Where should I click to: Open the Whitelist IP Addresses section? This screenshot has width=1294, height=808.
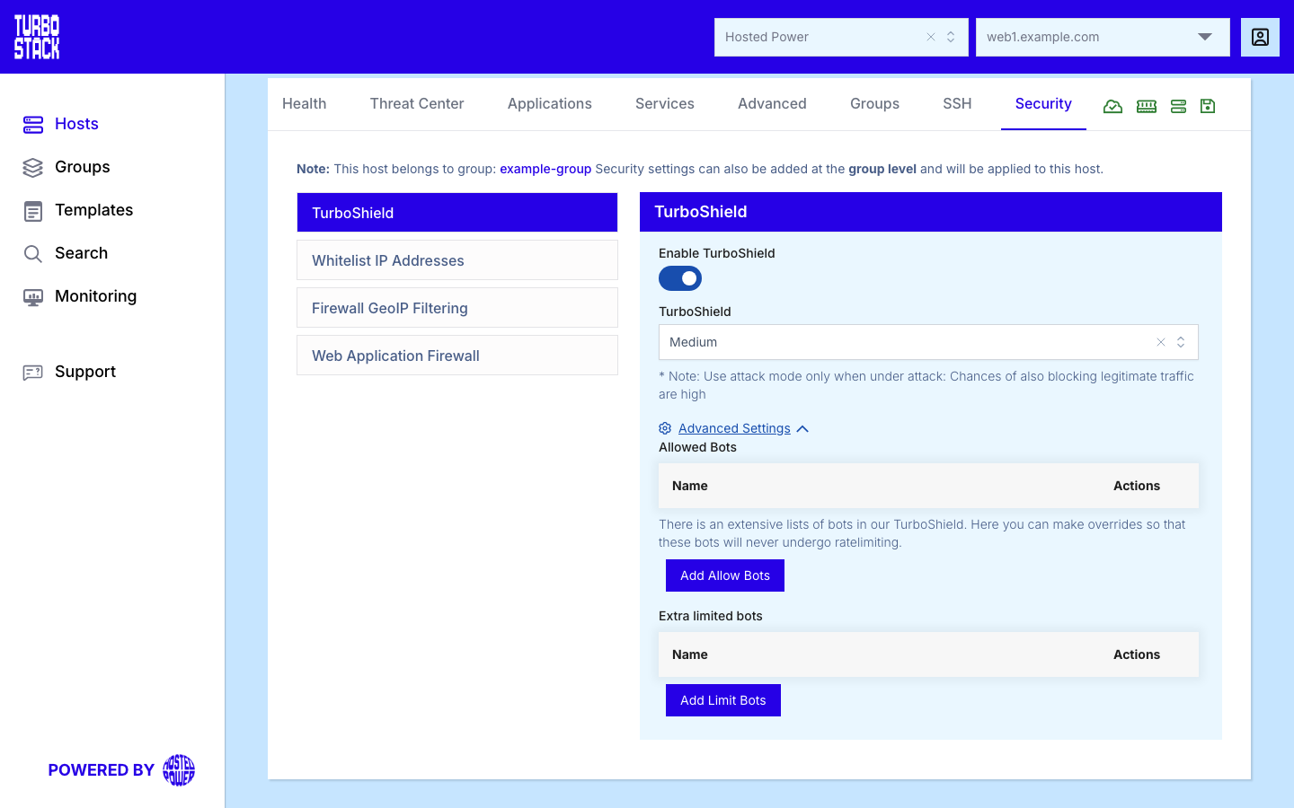pos(457,260)
